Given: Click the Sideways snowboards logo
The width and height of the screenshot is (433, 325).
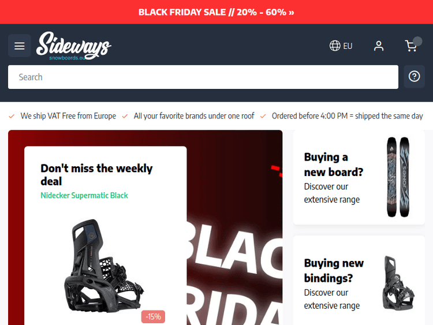Looking at the screenshot, I should click(x=74, y=46).
